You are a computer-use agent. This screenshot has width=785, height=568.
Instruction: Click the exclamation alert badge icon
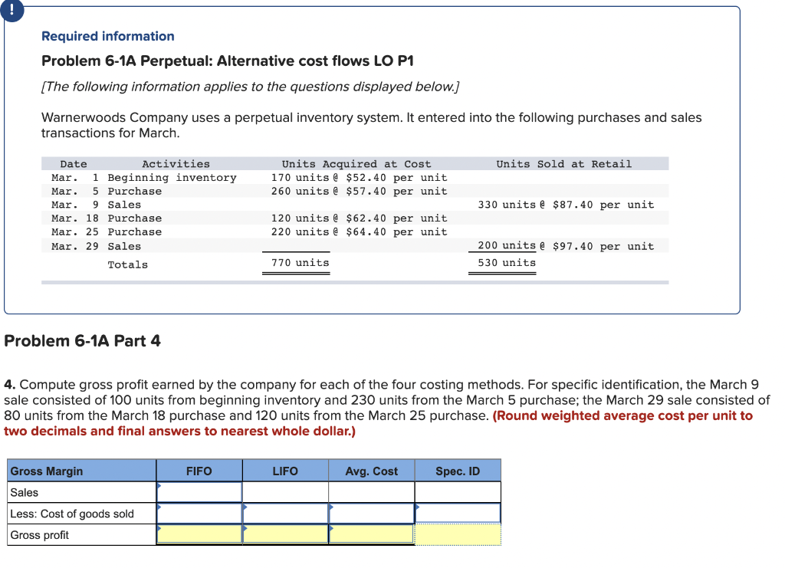[13, 11]
